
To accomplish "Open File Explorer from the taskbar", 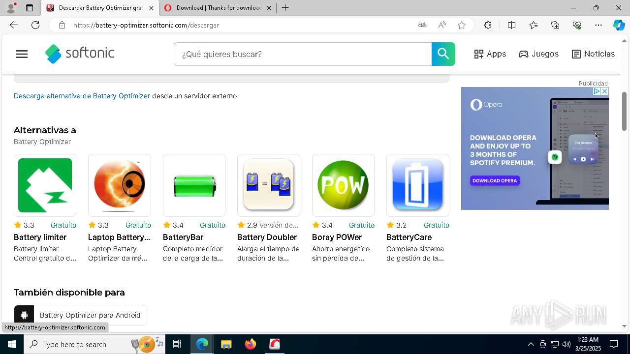I will (x=226, y=344).
